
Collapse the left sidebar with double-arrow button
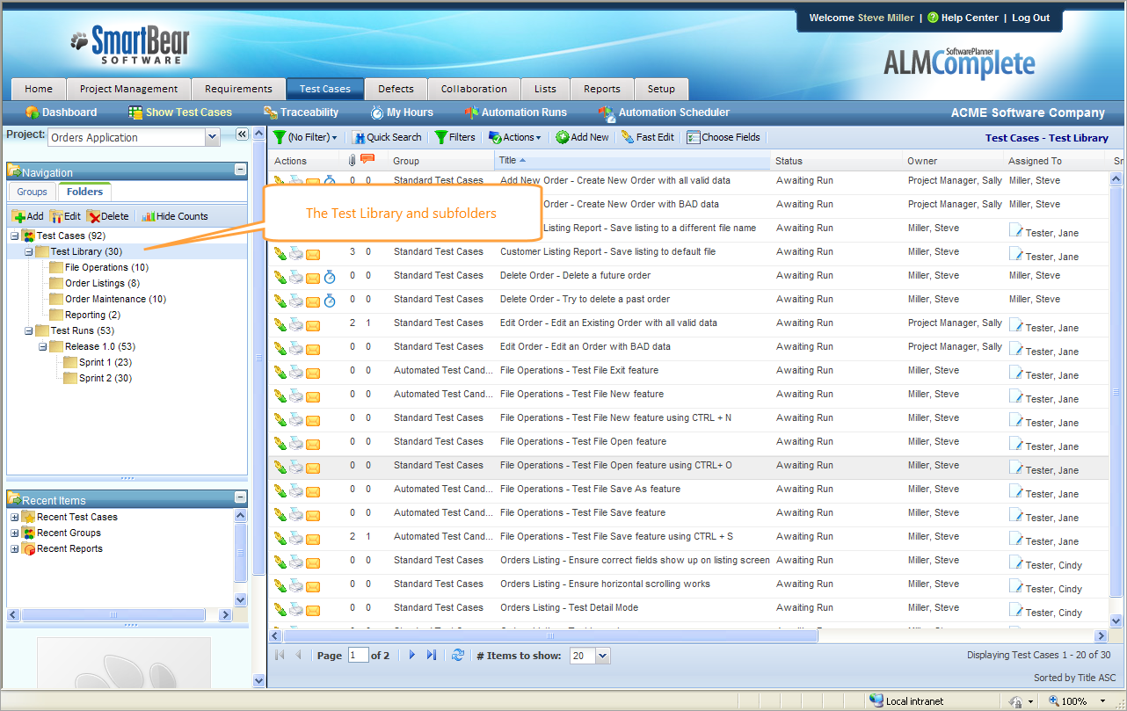pyautogui.click(x=242, y=134)
